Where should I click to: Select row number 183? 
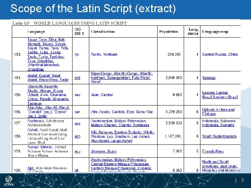18,54
